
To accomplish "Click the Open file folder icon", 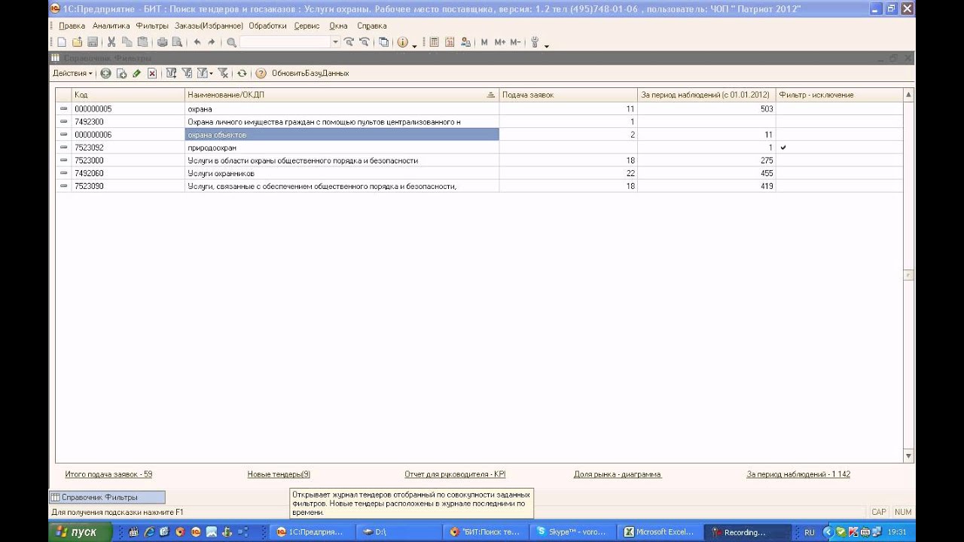I will (77, 42).
